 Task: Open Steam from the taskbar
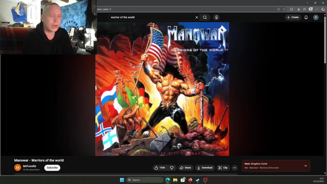[197, 180]
